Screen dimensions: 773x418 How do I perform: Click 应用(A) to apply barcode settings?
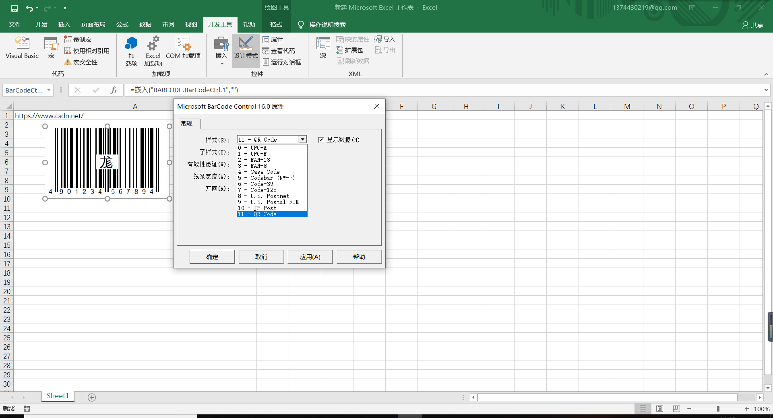[309, 257]
